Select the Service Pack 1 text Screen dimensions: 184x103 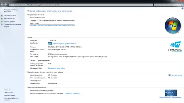[34, 23]
